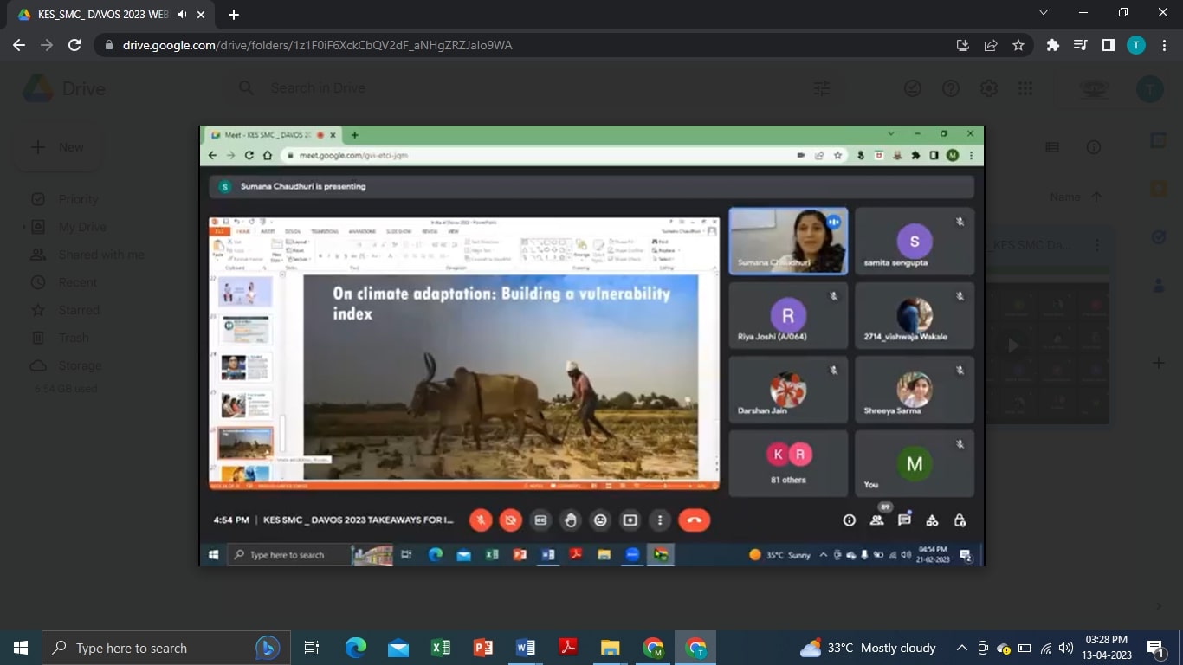1183x665 pixels.
Task: Expand the My Drive folder arrow
Action: coord(24,227)
